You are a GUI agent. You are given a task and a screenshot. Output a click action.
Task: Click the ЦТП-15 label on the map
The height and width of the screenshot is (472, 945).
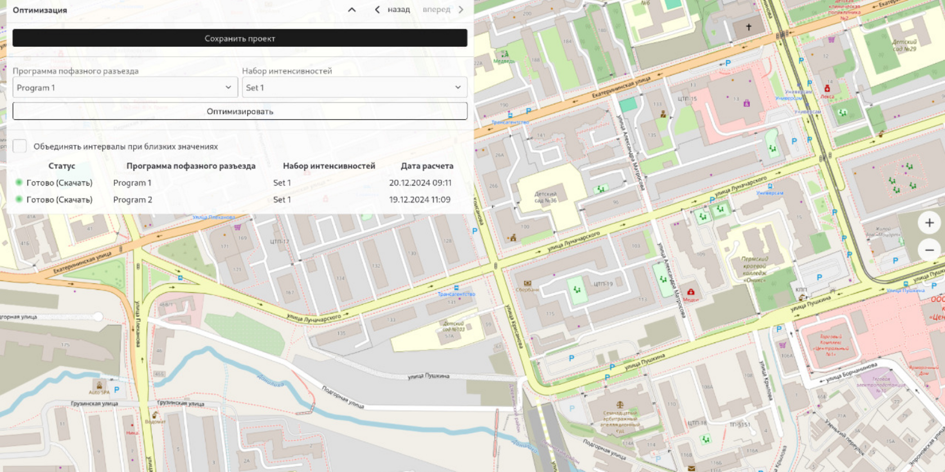pyautogui.click(x=687, y=98)
